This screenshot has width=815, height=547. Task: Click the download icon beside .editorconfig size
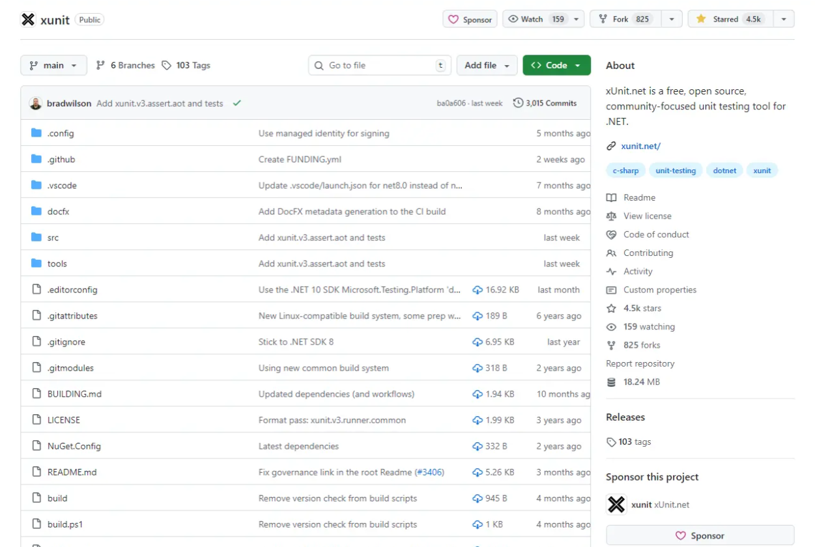pos(478,290)
